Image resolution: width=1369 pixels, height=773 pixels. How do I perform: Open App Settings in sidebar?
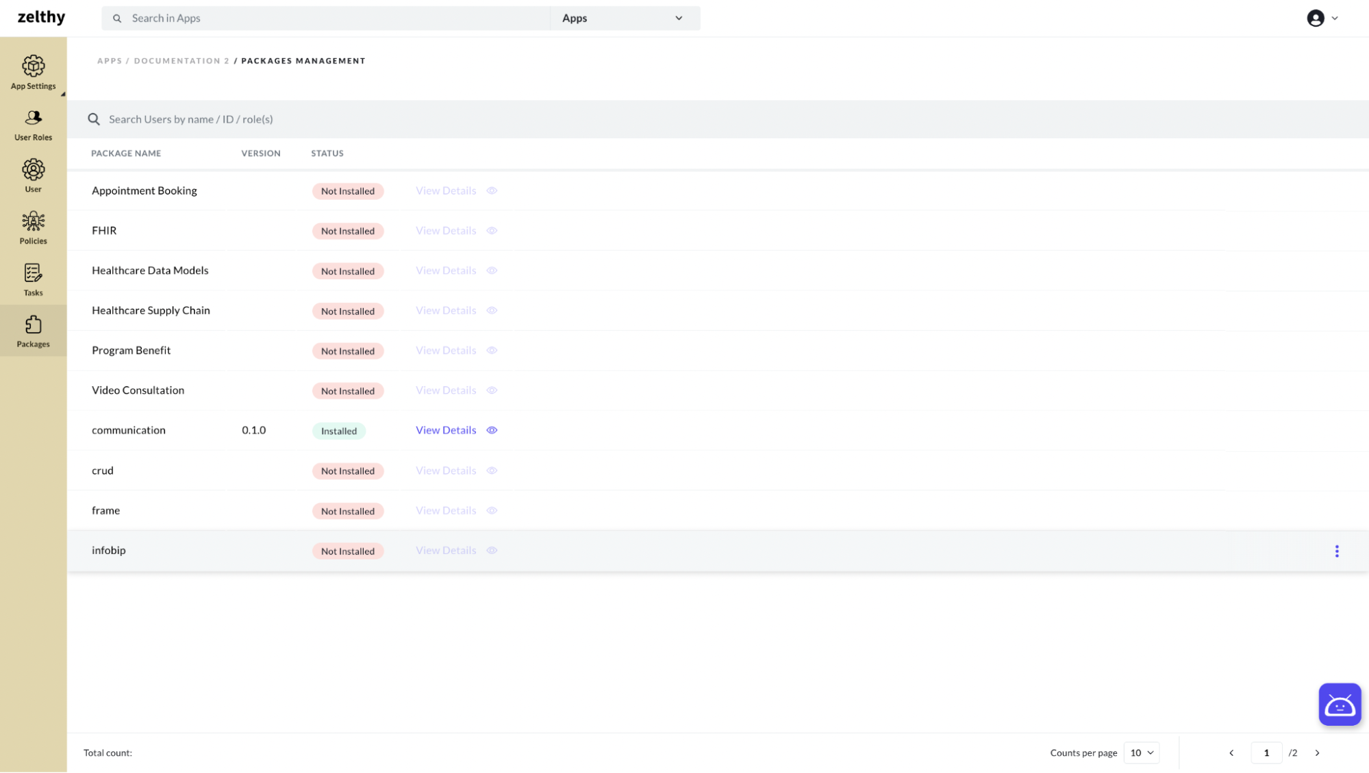click(33, 72)
